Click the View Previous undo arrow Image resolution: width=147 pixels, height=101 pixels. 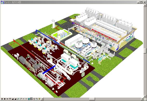pos(23,99)
